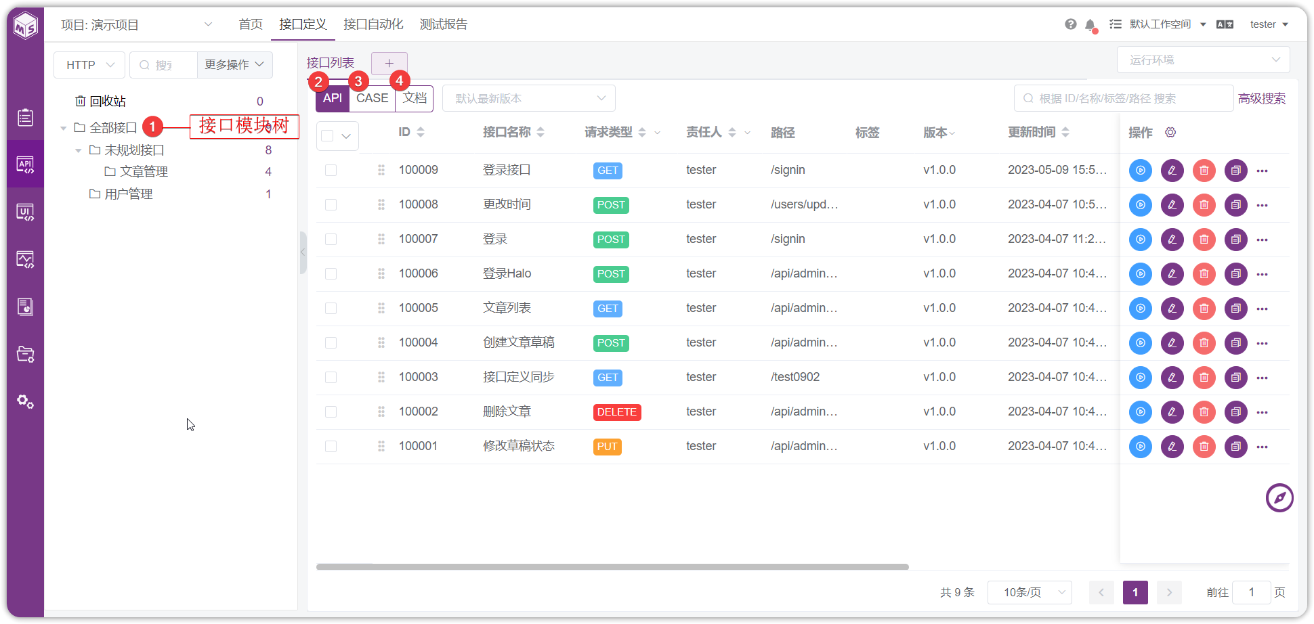Screen dimensions: 1314x624
Task: Open the test tracking clipboard sidebar icon
Action: (25, 117)
